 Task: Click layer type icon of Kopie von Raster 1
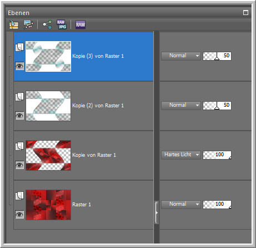coord(19,146)
